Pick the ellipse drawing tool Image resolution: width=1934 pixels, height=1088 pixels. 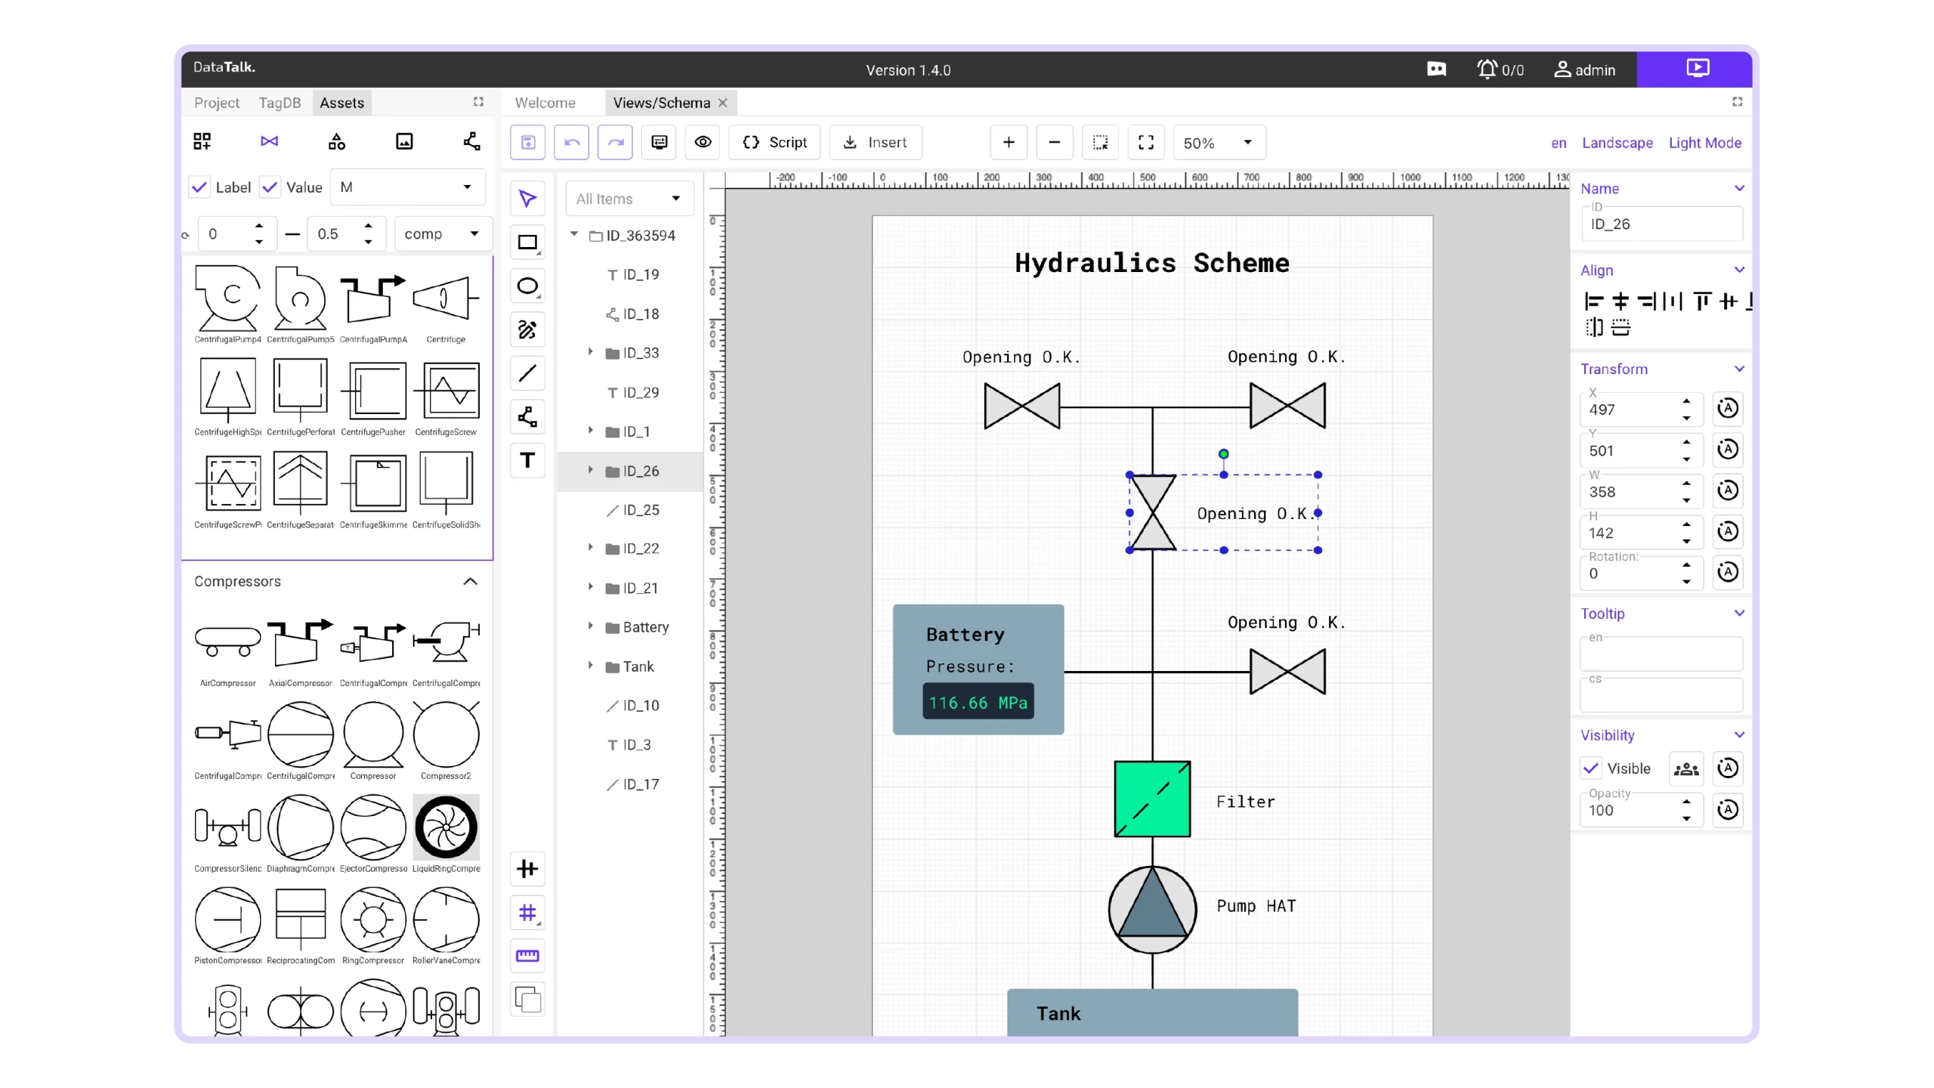[x=527, y=286]
